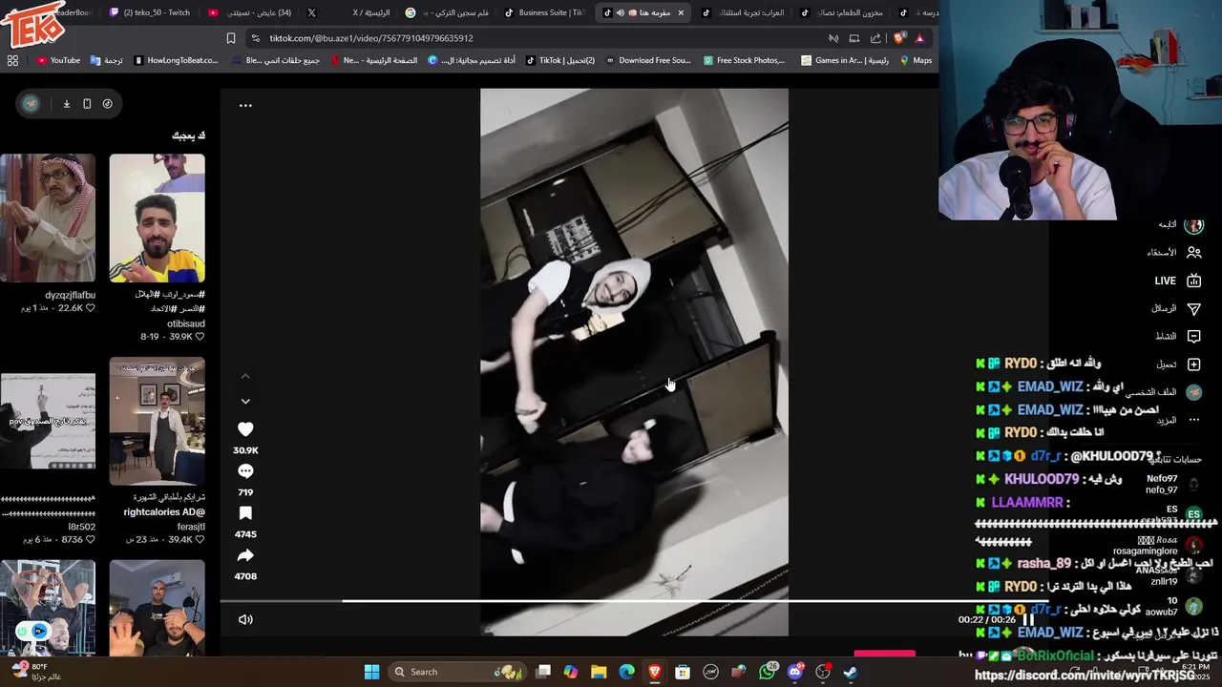Open WhatsApp from the taskbar

coord(767,672)
